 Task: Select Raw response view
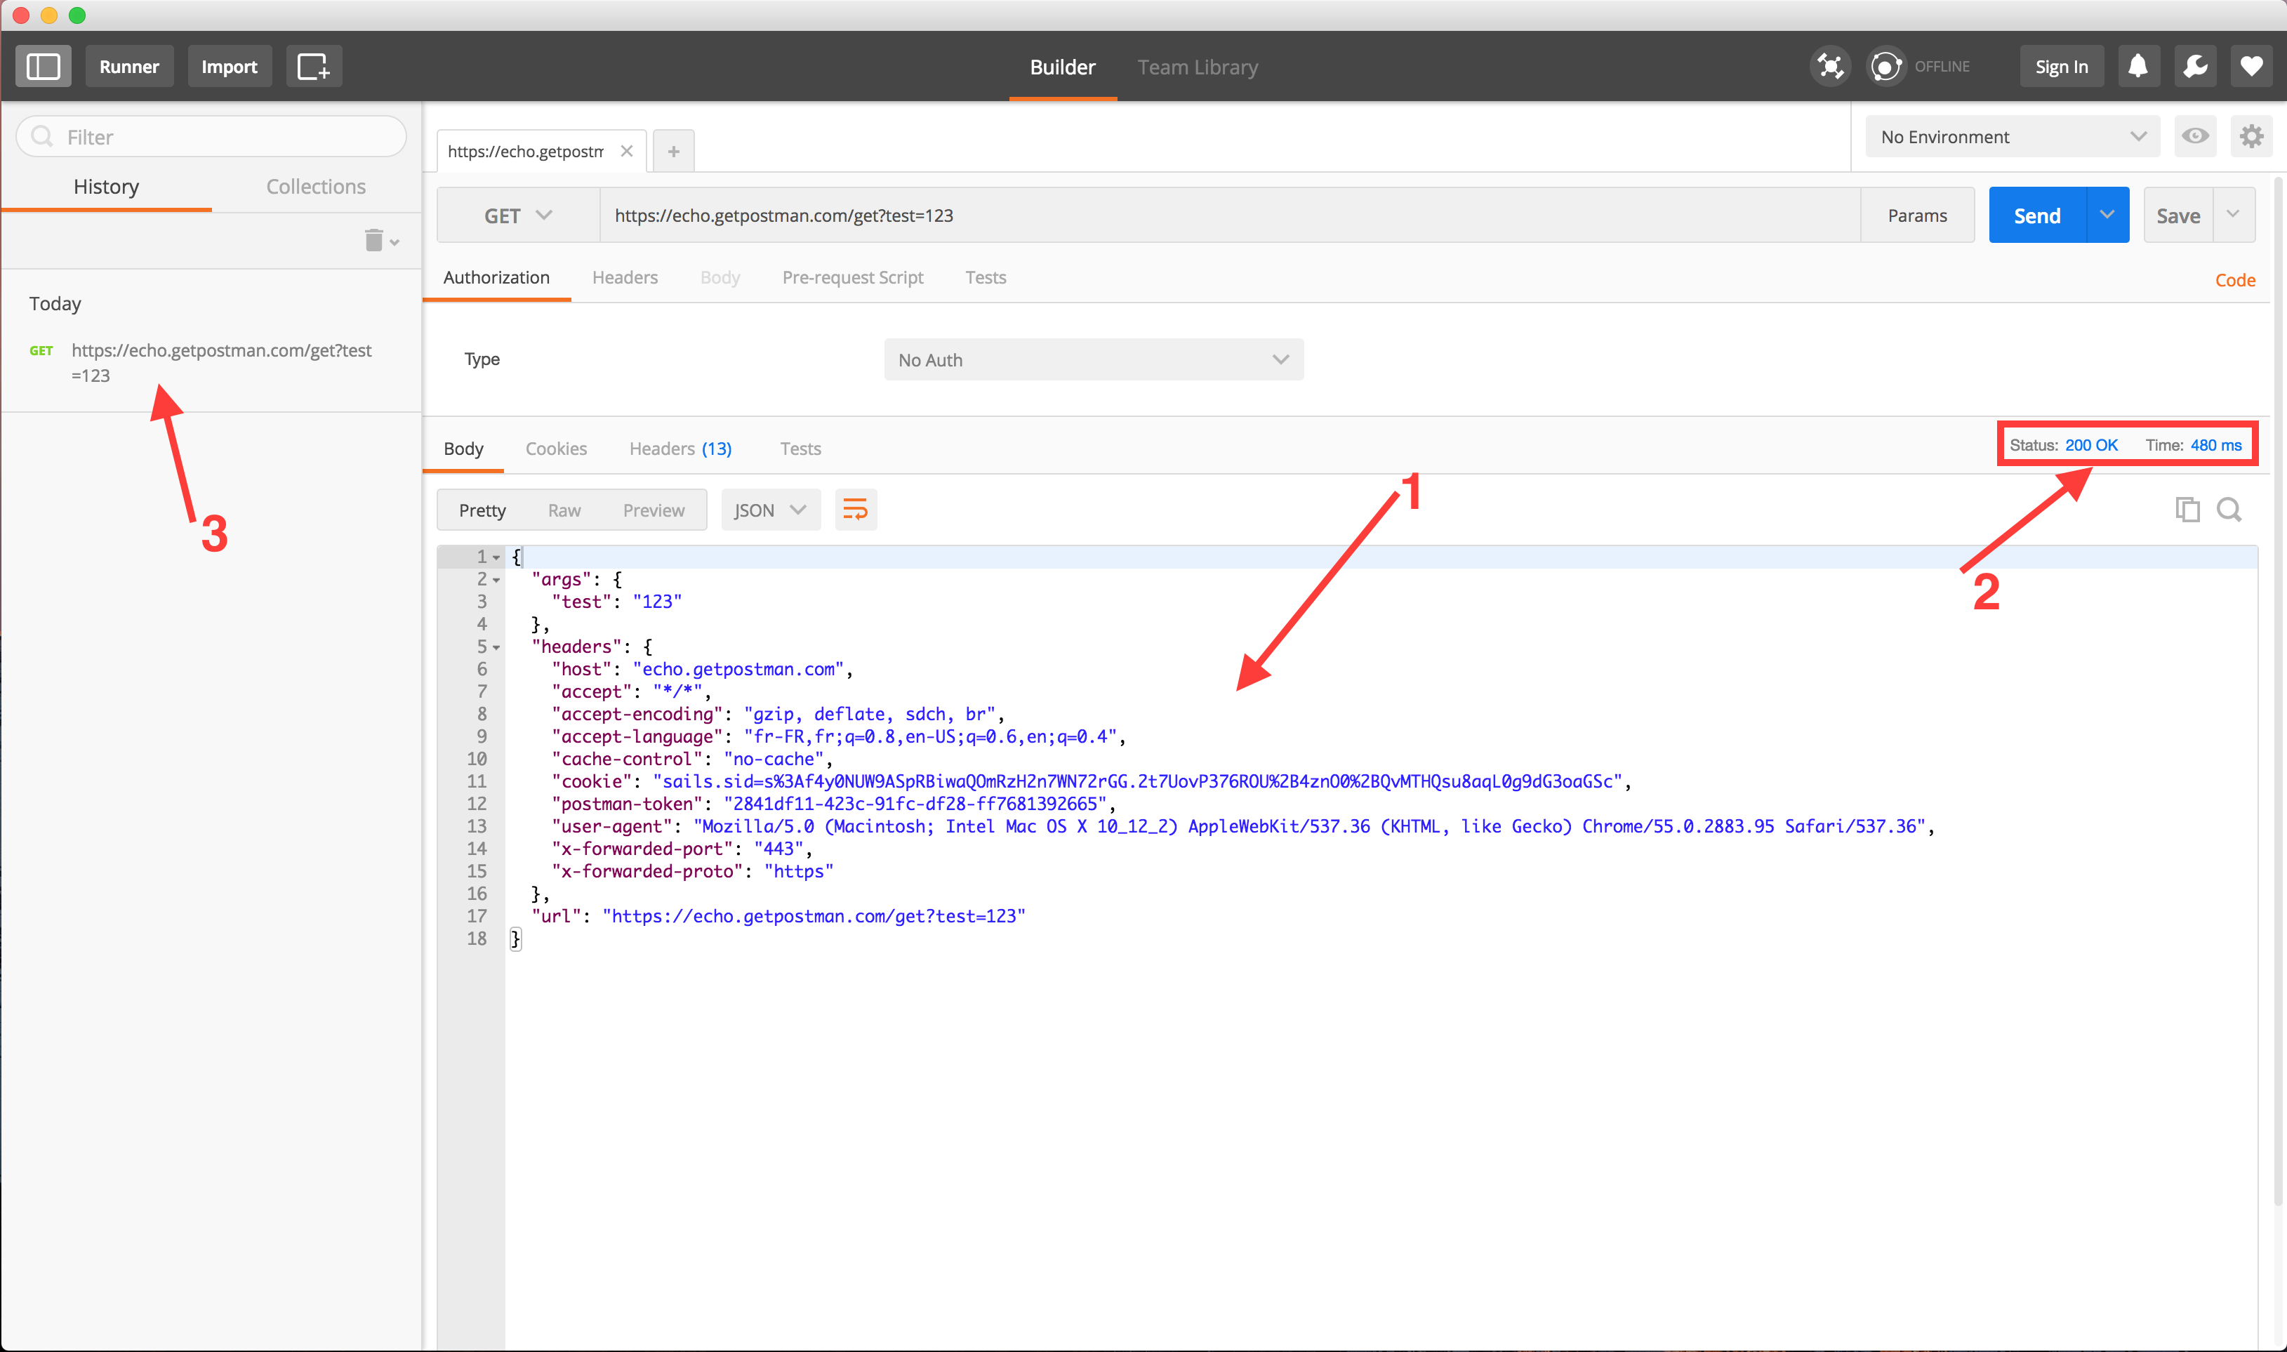pos(564,510)
